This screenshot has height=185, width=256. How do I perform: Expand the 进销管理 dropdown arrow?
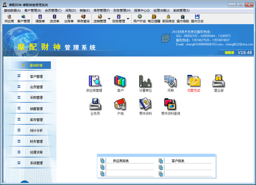point(109,19)
